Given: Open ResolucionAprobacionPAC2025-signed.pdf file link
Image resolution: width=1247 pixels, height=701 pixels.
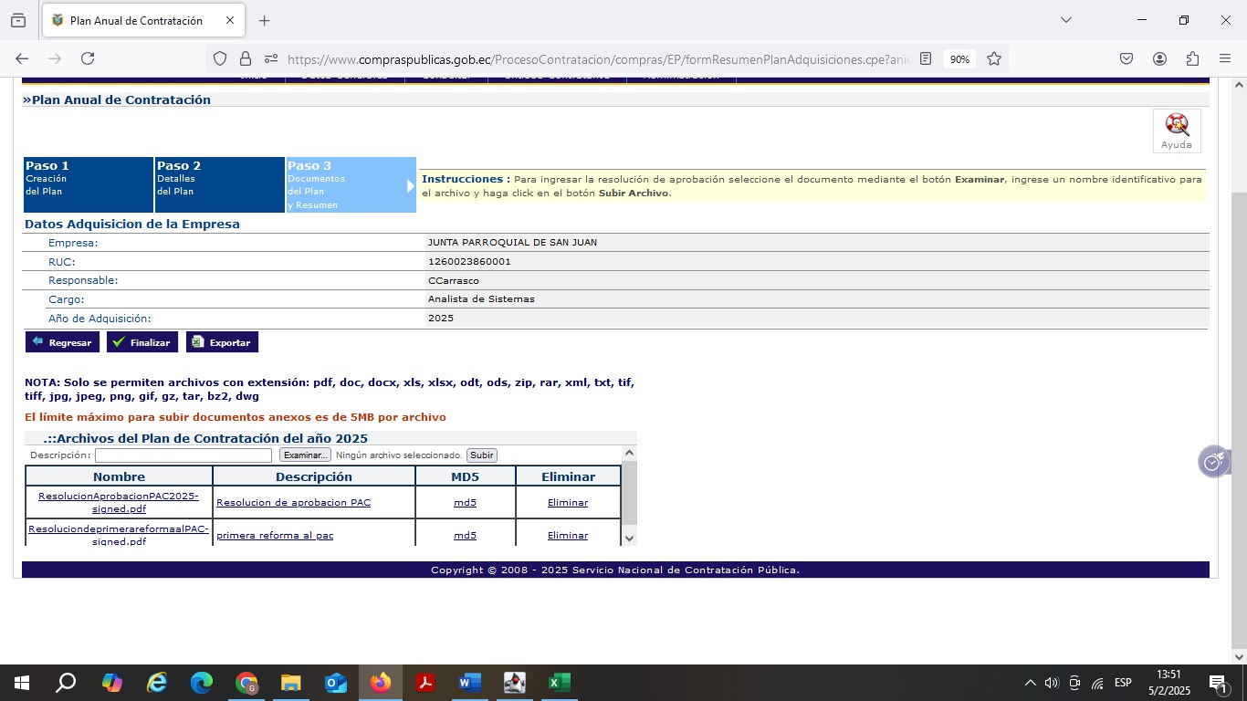Looking at the screenshot, I should 119,502.
